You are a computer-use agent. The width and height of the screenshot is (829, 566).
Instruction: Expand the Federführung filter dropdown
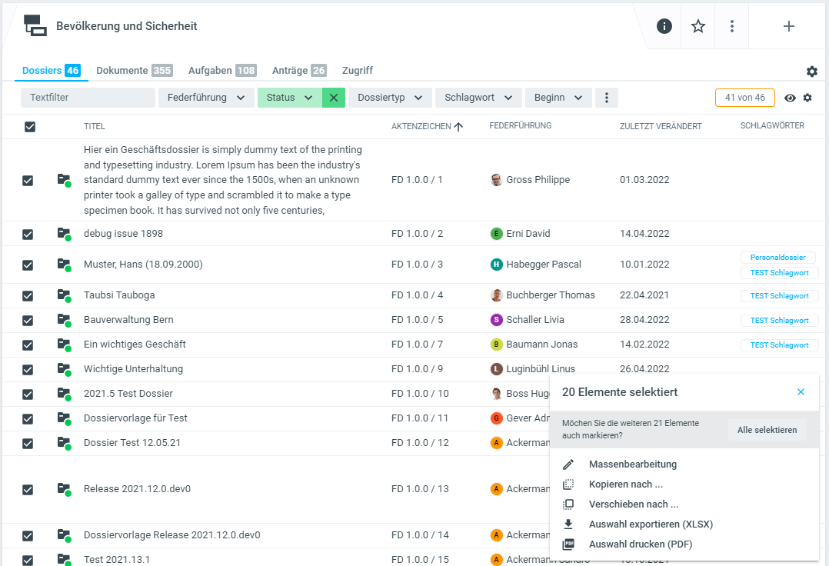pyautogui.click(x=206, y=98)
